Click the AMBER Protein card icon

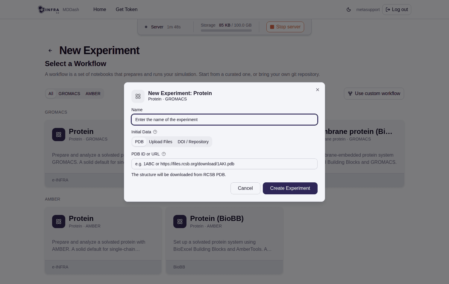(59, 222)
